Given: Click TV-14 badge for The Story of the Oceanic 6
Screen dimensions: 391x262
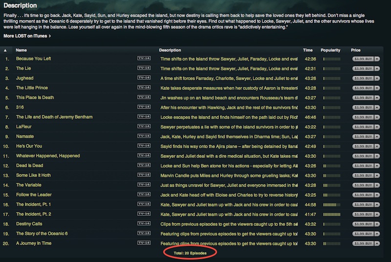Looking at the screenshot, I should pyautogui.click(x=144, y=233).
